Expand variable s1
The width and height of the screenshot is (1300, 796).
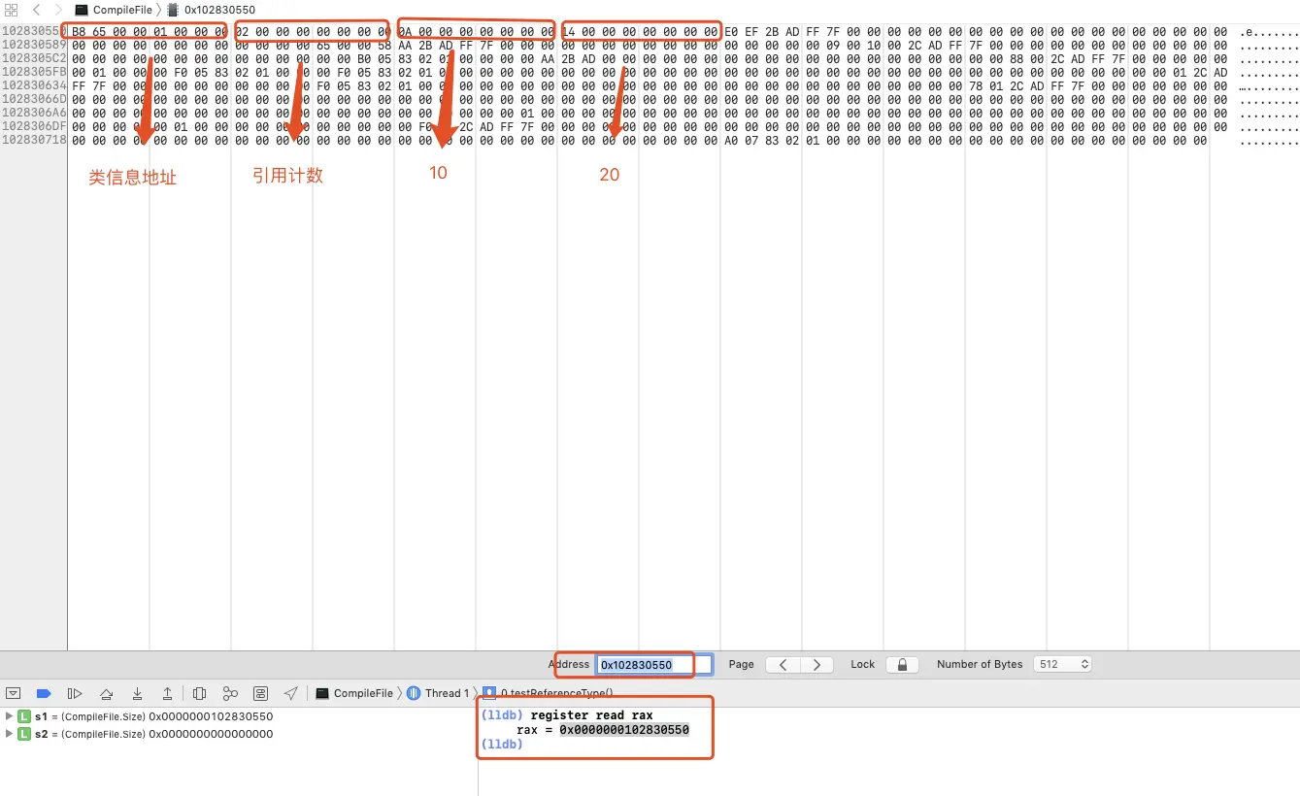(x=10, y=716)
